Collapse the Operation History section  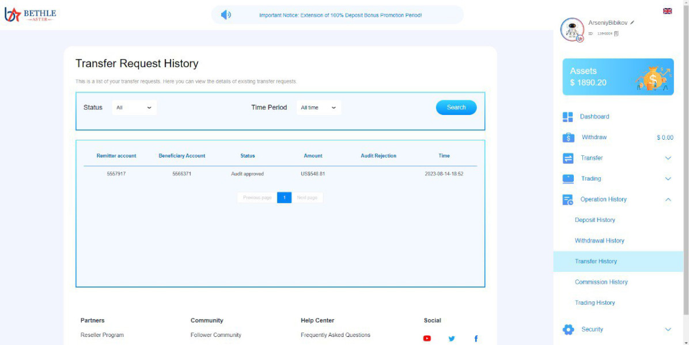click(x=668, y=200)
